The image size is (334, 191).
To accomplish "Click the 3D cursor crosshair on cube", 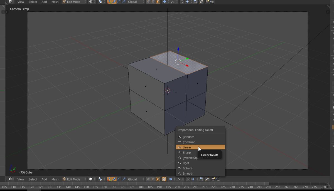I will 167,90.
